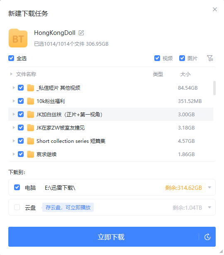Open the 电脑 download path dropdown
Viewport: 224px width, 255px height.
point(209,187)
